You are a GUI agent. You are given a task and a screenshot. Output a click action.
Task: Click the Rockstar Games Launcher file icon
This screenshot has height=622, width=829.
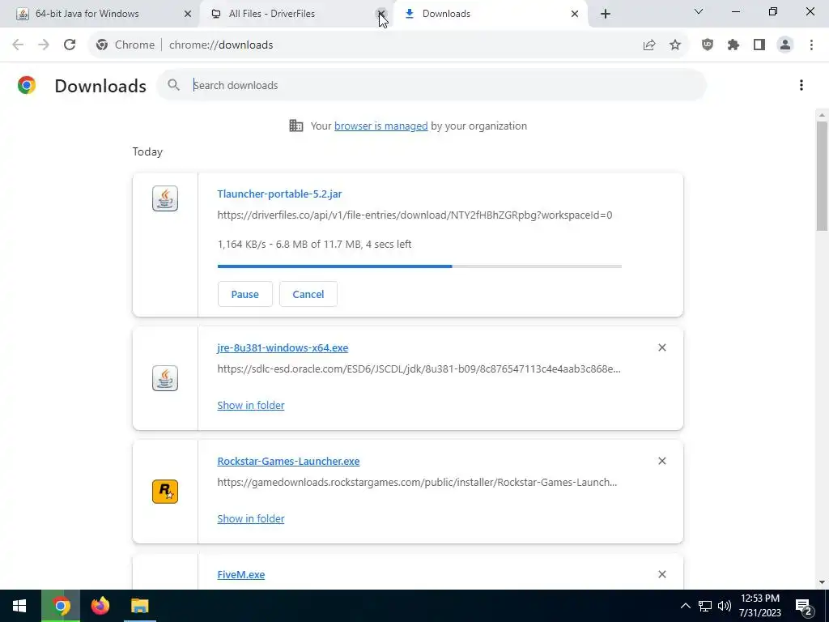[165, 492]
